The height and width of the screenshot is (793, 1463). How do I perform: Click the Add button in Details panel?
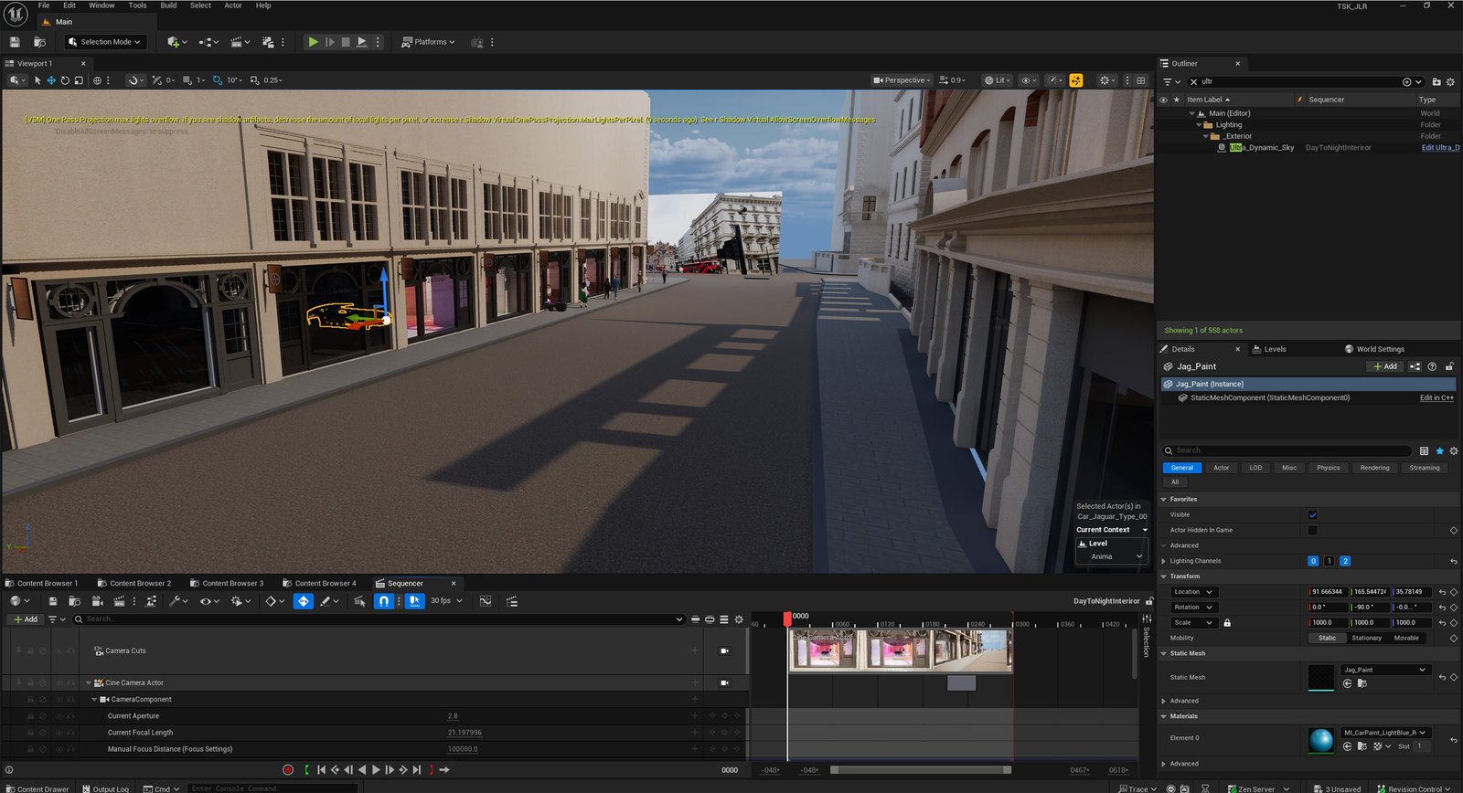[x=1385, y=366]
